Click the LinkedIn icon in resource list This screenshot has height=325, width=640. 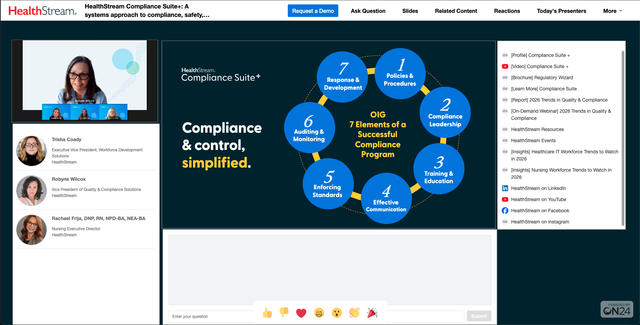(x=505, y=188)
